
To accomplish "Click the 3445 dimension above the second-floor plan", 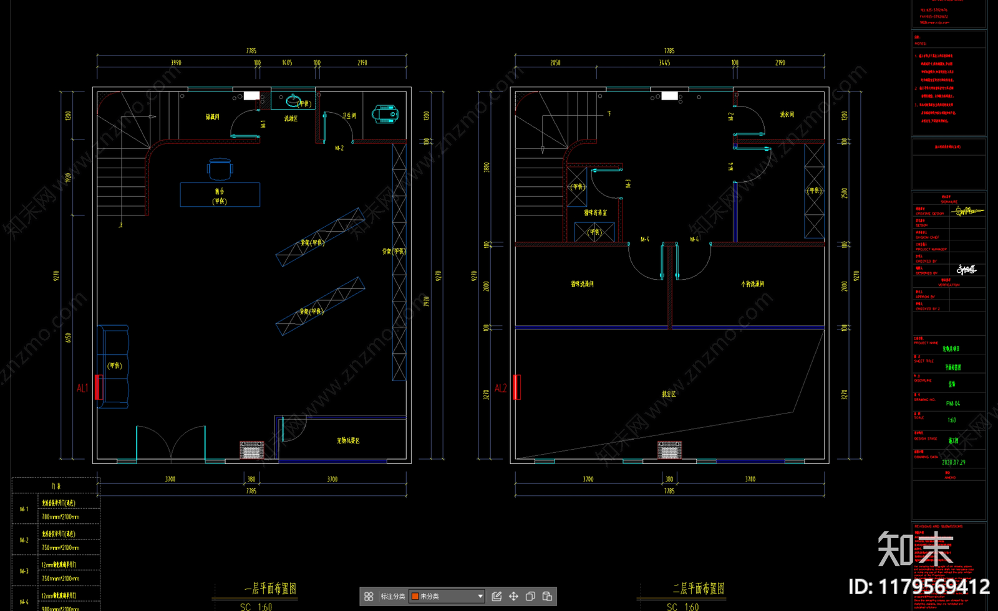I will point(664,63).
